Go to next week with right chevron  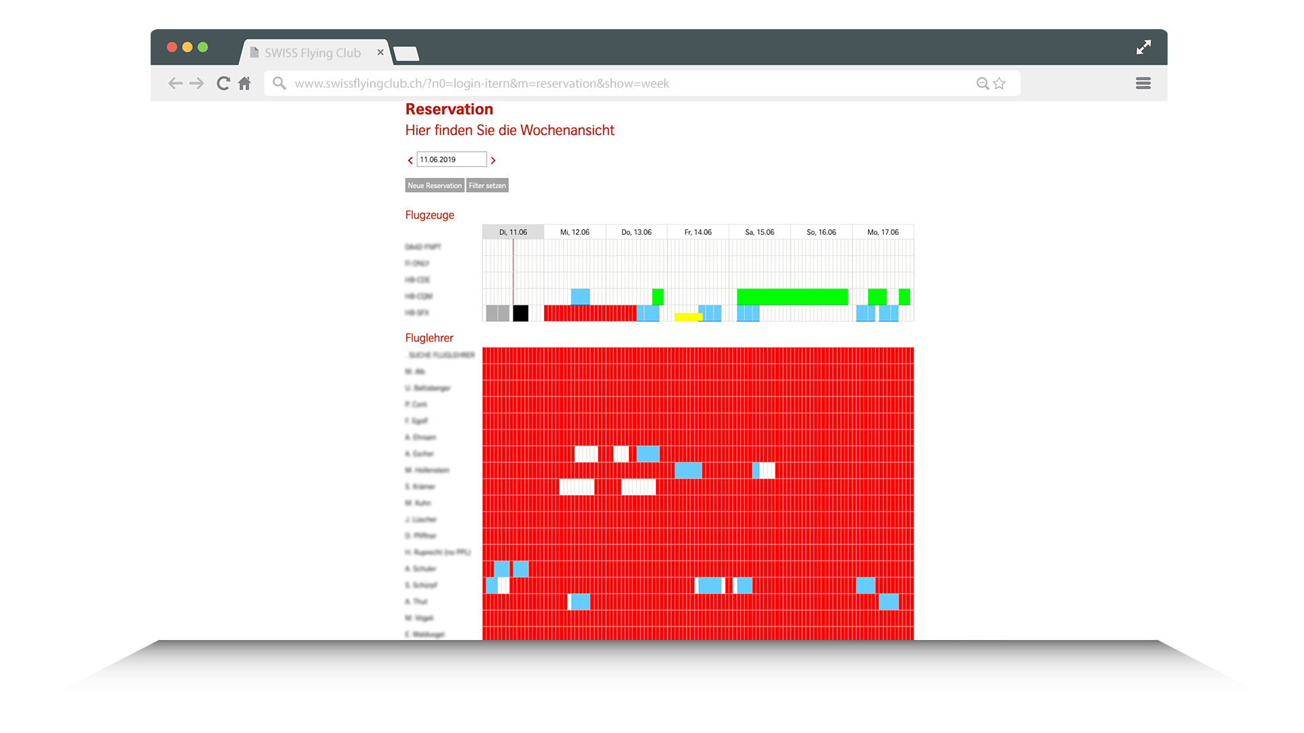(493, 161)
